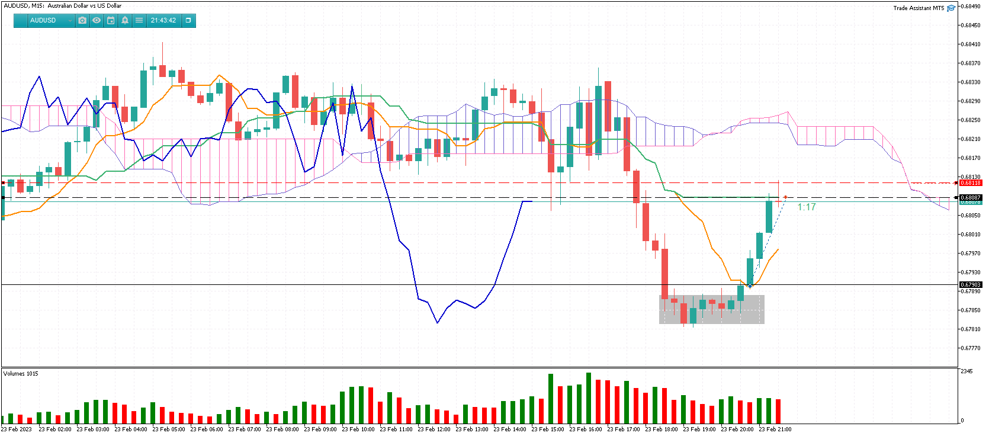Click the chart title AUDUSD, M15 text

(x=62, y=5)
